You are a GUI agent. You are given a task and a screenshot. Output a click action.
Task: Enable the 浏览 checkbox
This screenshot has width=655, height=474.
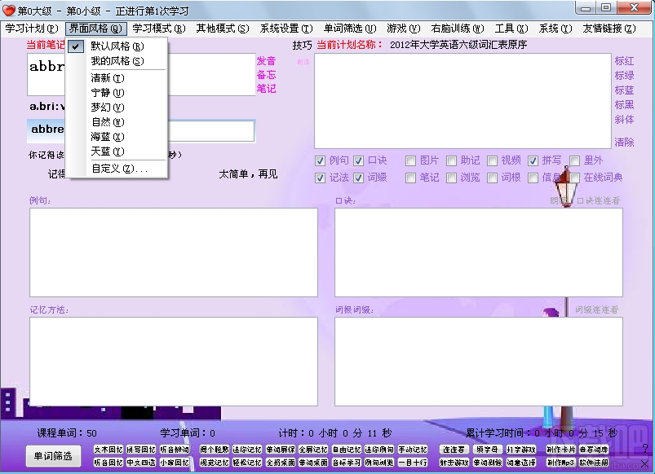451,178
